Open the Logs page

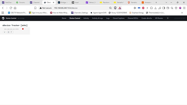pos(108,18)
